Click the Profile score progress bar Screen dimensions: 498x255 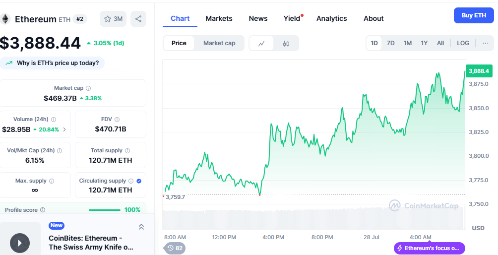(x=105, y=210)
